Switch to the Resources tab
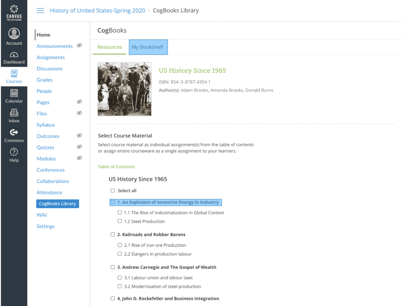This screenshot has height=306, width=402. 110,47
